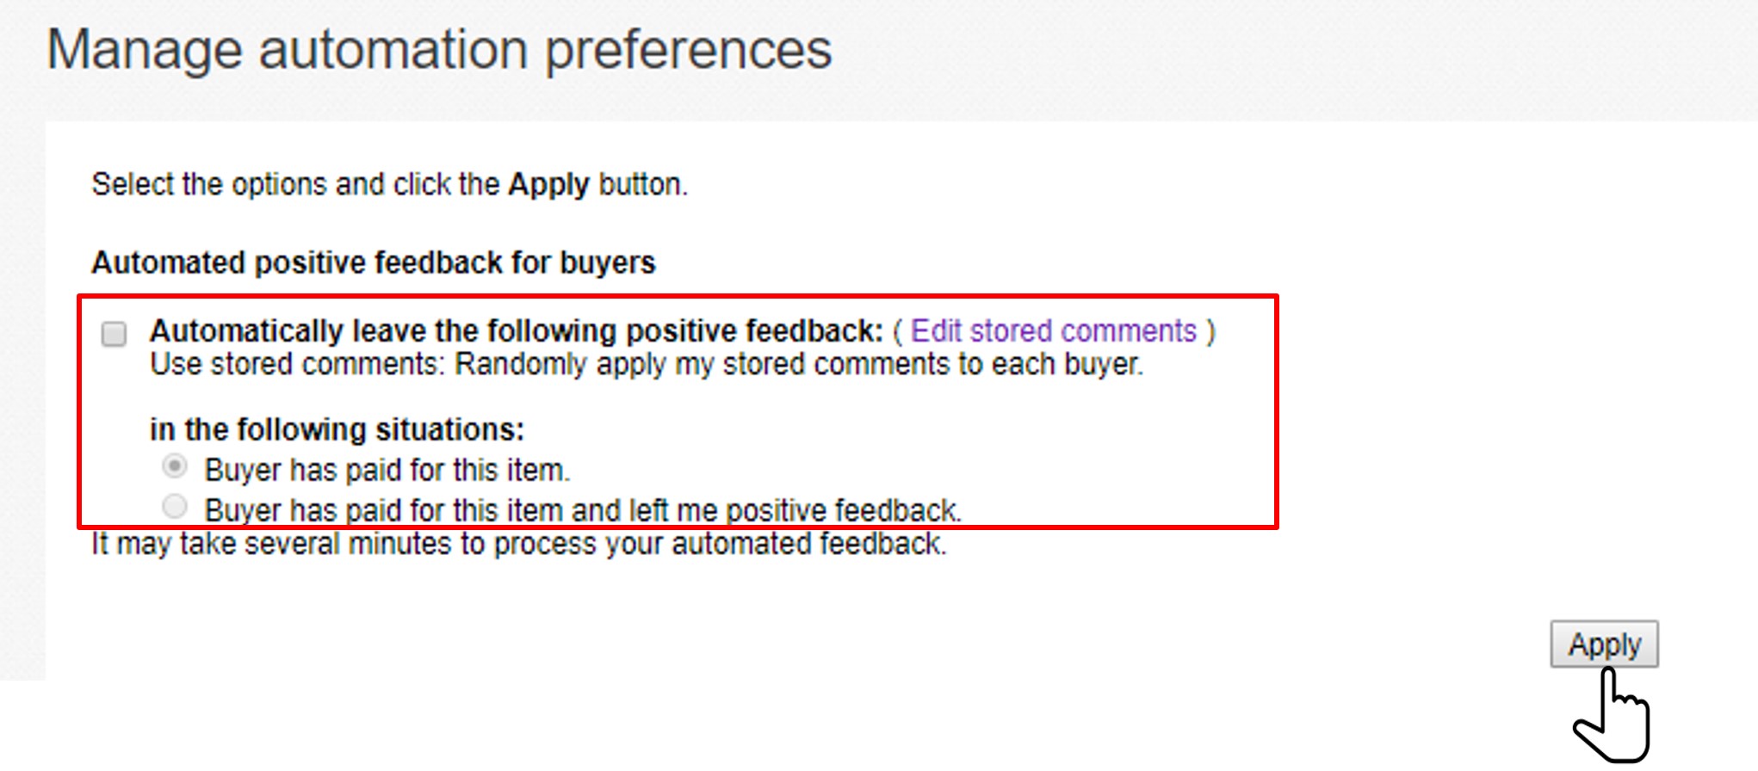Enable the automatic positive feedback checkbox
The height and width of the screenshot is (771, 1758).
coord(114,333)
